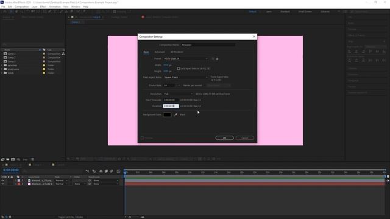This screenshot has height=219, width=390.
Task: Click layer 2 red label color swatch
Action: click(x=19, y=184)
